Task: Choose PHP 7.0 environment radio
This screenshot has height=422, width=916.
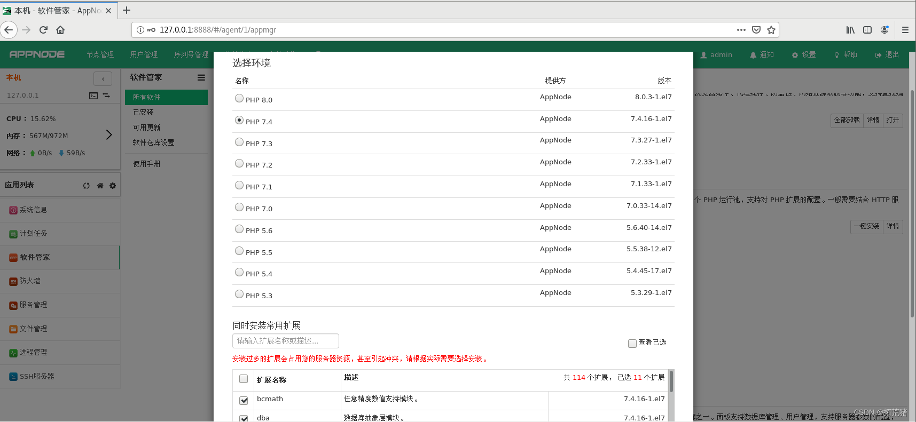Action: (x=239, y=207)
